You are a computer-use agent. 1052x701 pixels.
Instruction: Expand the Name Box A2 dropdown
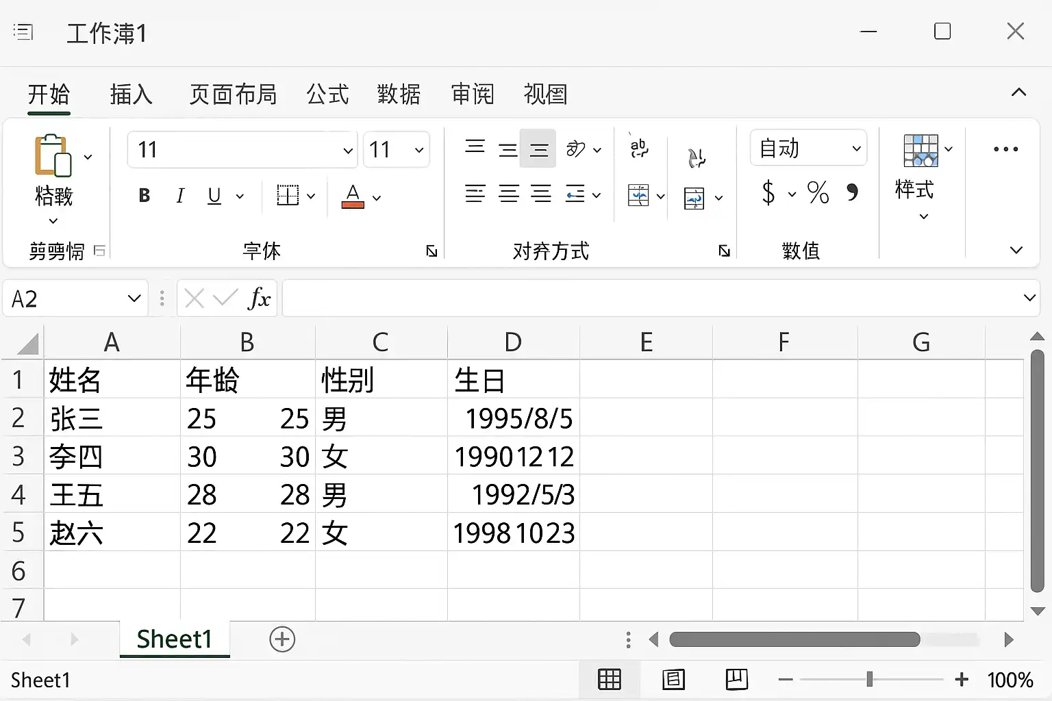tap(134, 298)
